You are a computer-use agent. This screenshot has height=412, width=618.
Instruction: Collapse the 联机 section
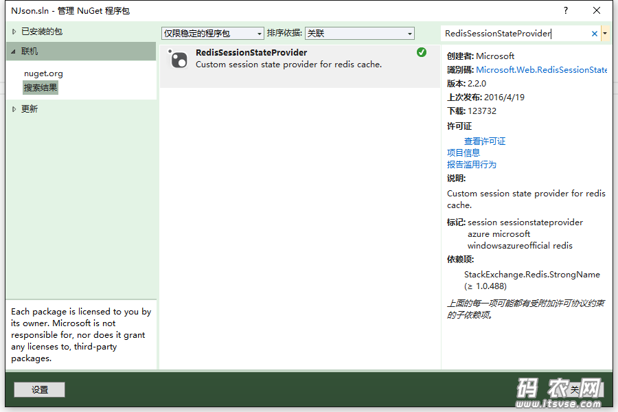tap(14, 51)
